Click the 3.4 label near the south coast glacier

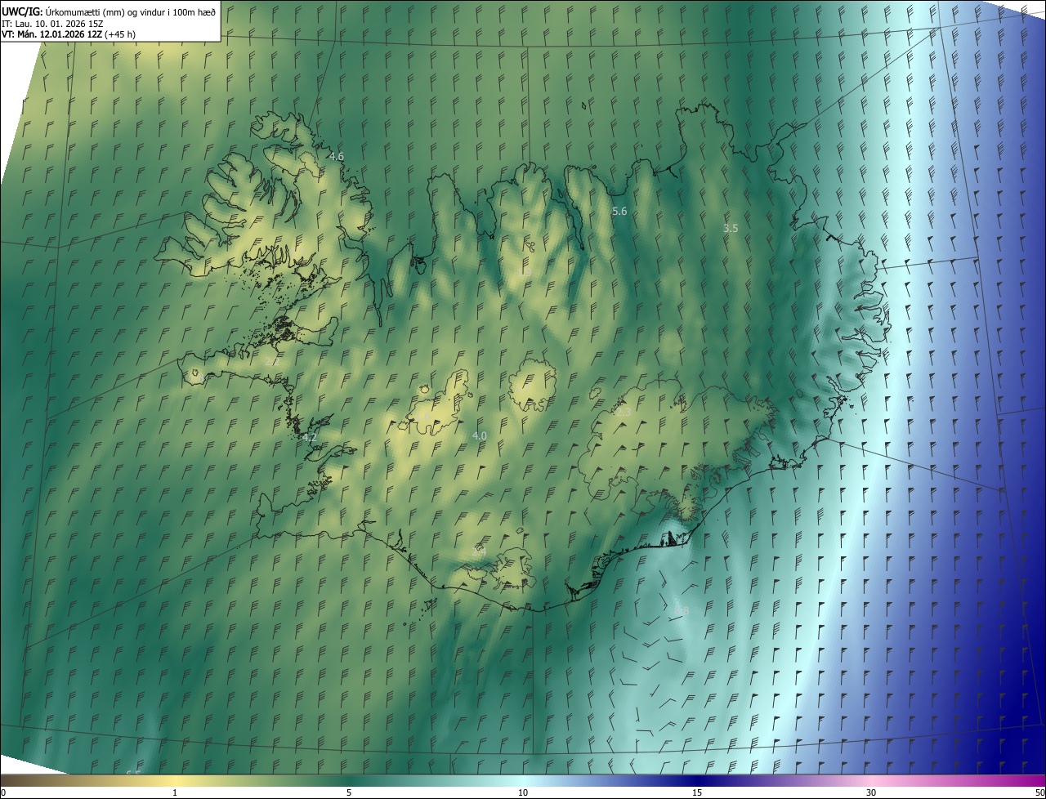479,552
